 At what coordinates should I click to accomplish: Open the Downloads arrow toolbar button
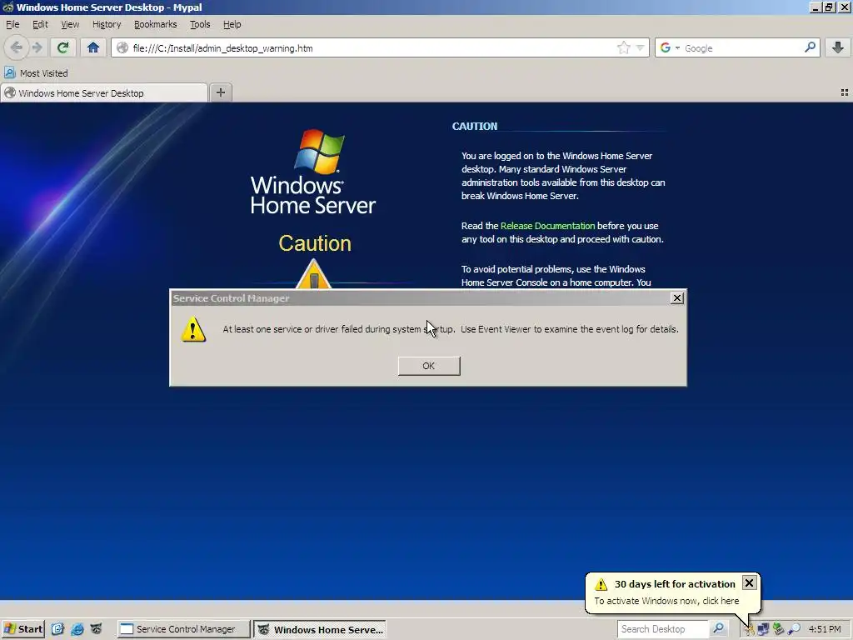click(x=838, y=47)
